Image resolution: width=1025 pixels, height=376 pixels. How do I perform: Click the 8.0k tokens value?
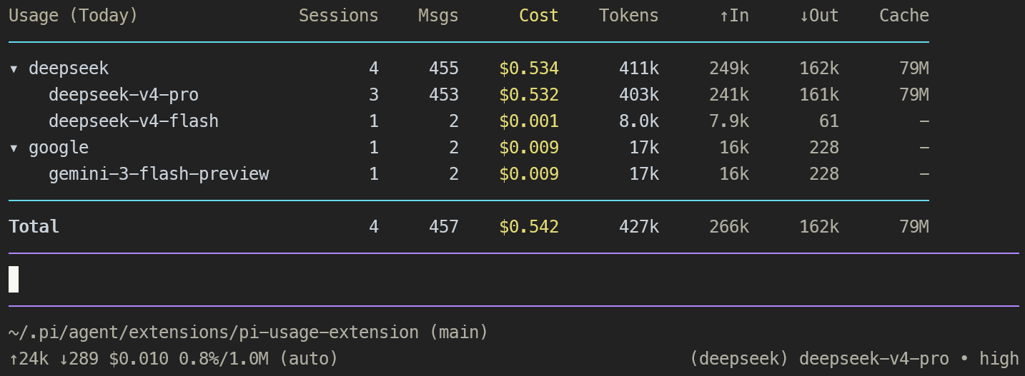click(639, 121)
